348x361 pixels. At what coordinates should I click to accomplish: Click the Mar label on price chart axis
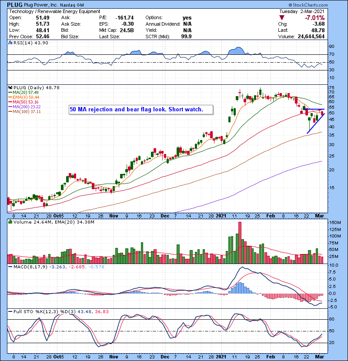tap(319, 216)
